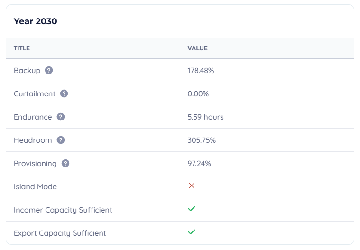The height and width of the screenshot is (250, 360).
Task: Click the Provisioning value 97.24%
Action: point(199,163)
